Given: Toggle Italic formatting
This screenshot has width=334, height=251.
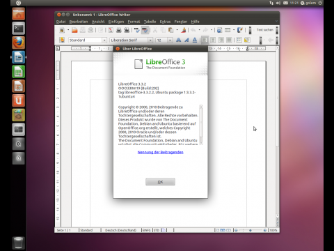Looking at the screenshot, I should pos(186,40).
